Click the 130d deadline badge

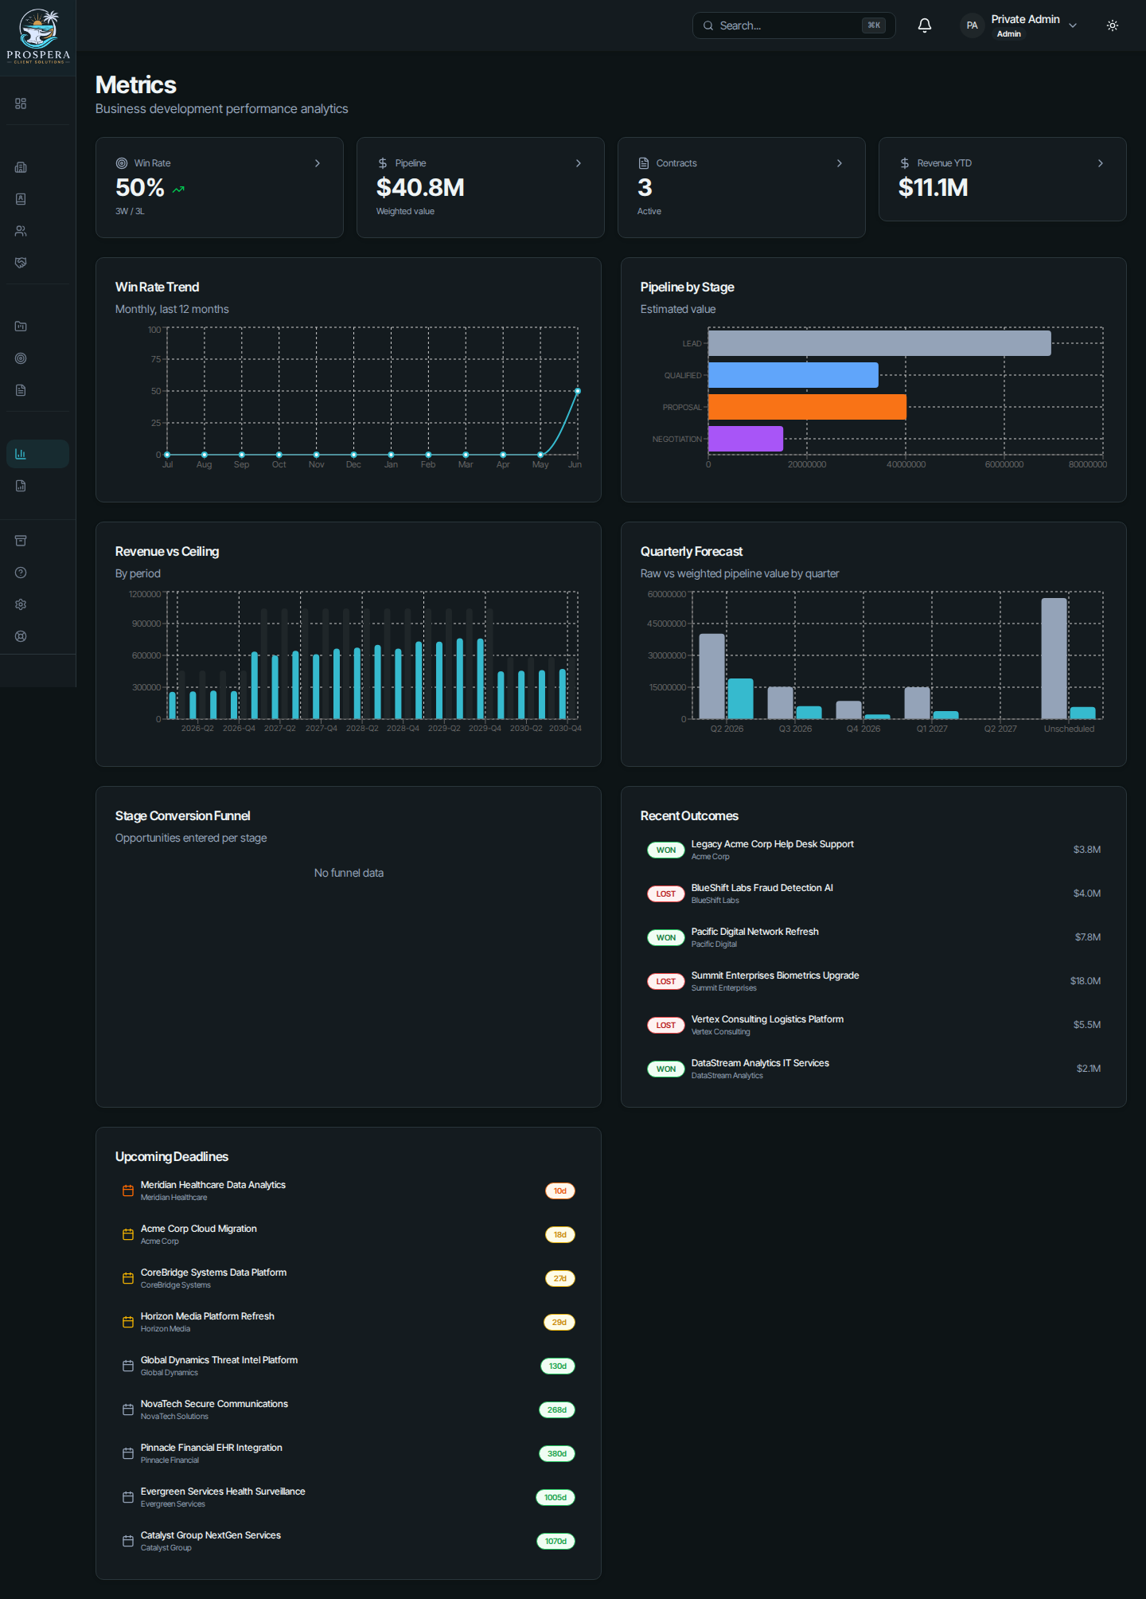coord(558,1366)
